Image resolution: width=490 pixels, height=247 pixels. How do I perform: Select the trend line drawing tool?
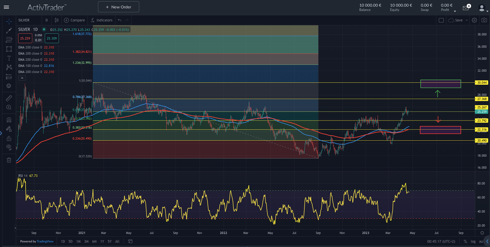click(x=9, y=31)
